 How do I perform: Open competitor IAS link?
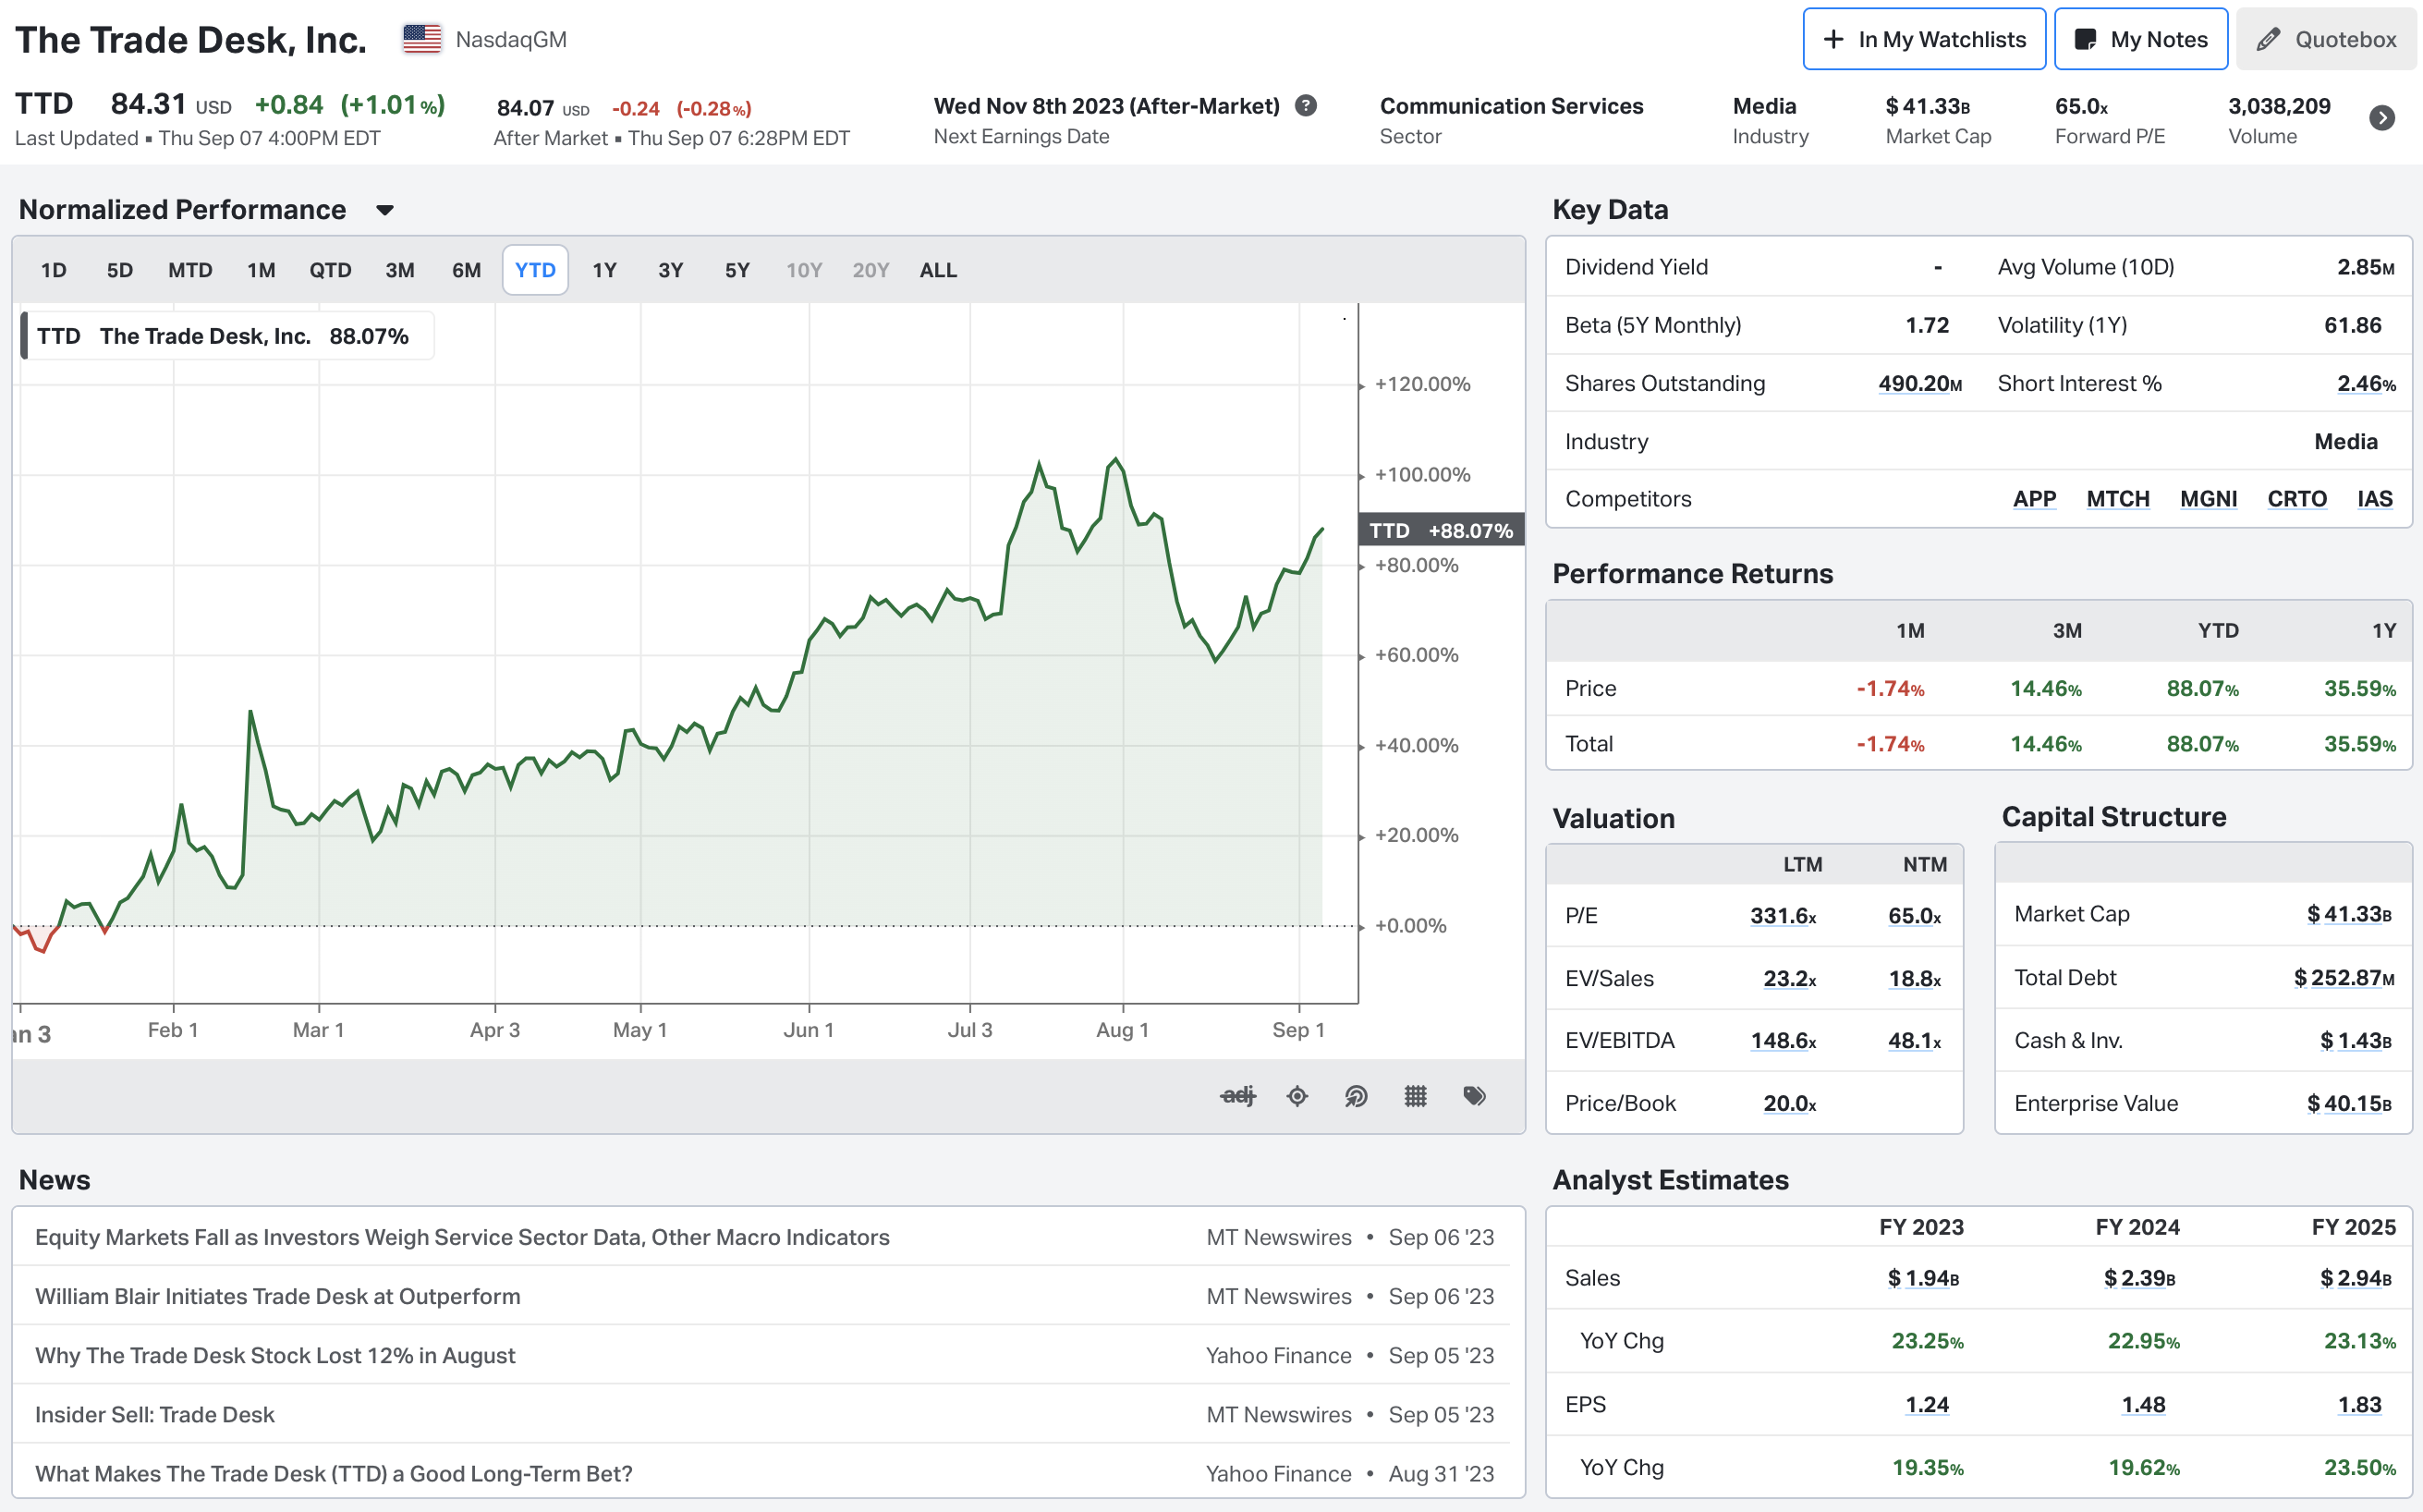2374,499
